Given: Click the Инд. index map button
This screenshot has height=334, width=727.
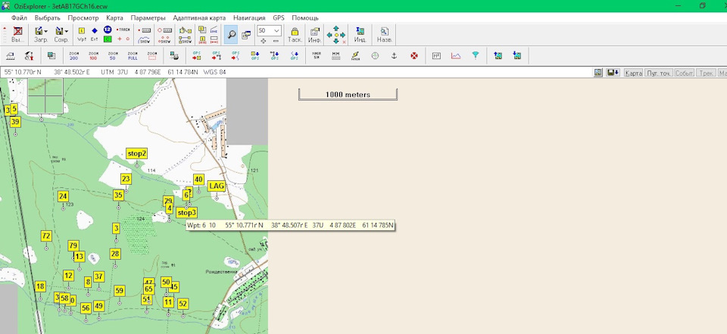Looking at the screenshot, I should [360, 35].
